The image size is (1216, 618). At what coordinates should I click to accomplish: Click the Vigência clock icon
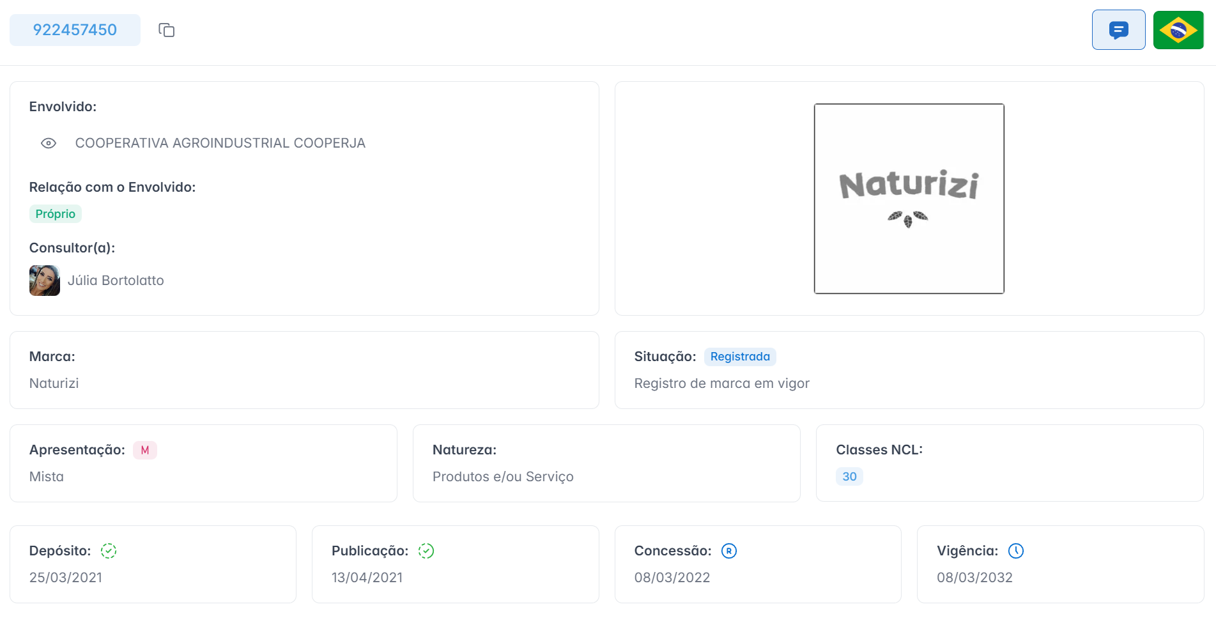[1016, 551]
